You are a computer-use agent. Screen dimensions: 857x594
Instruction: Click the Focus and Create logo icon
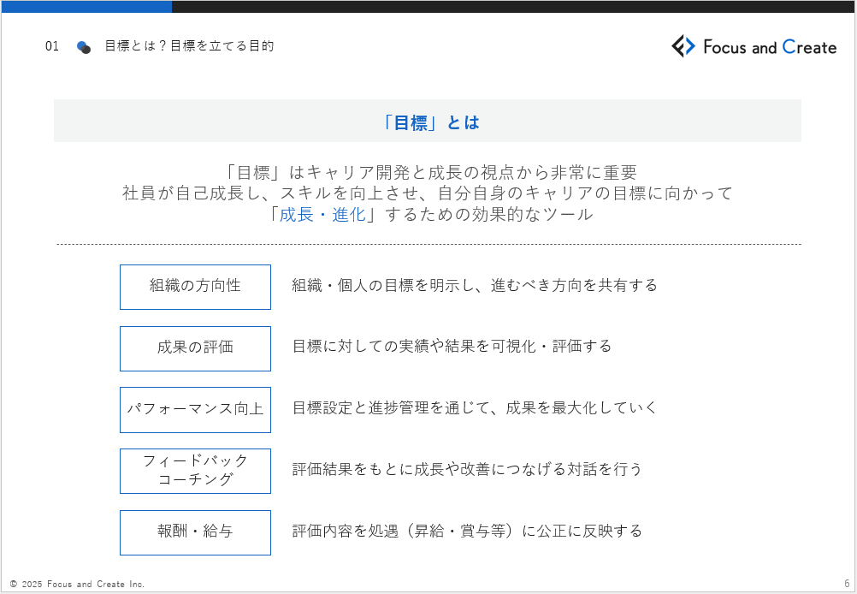tap(683, 46)
